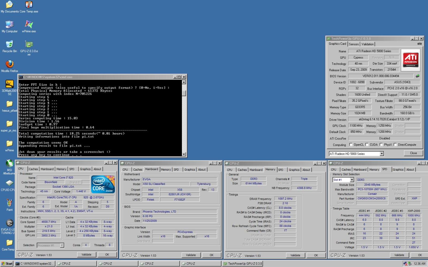The image size is (428, 267).
Task: Click the Core Voltage 1.446 V value
Action: pyautogui.click(x=81, y=191)
